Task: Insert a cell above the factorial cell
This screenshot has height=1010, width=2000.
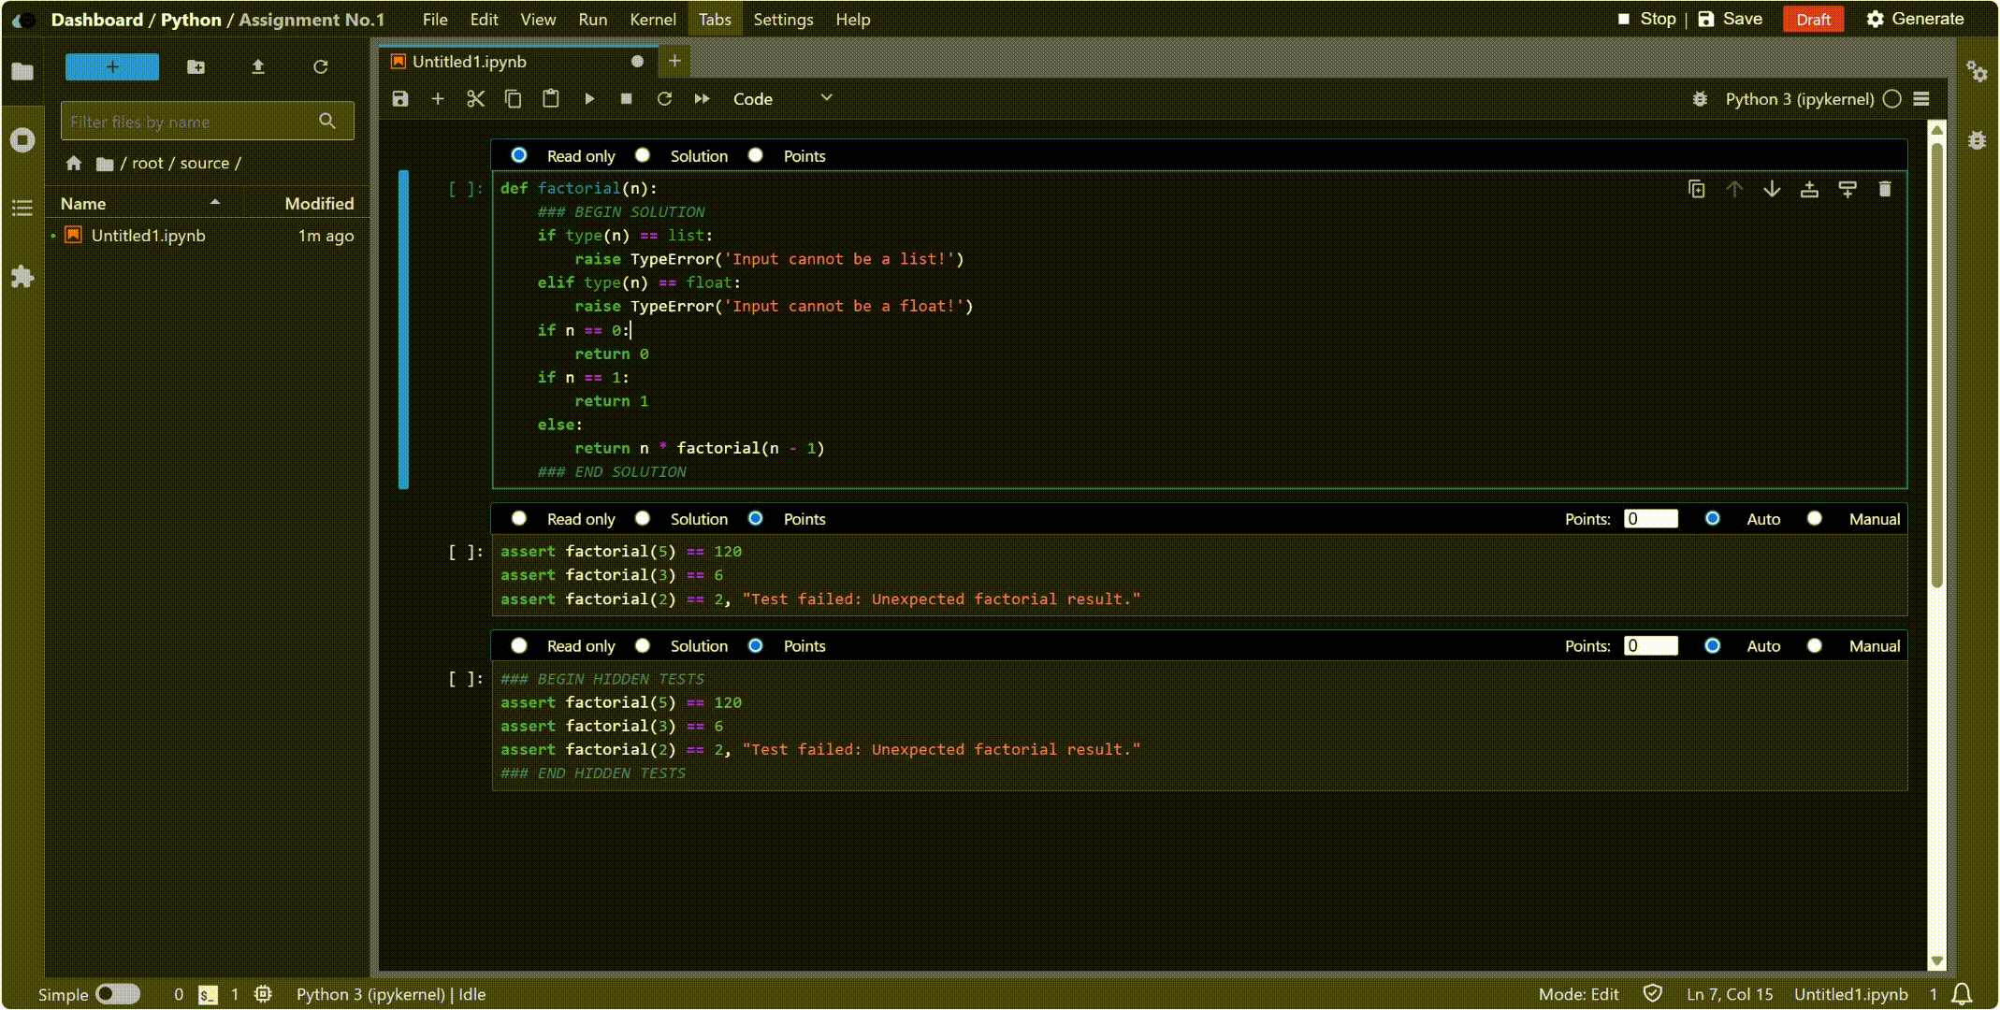Action: (x=1809, y=189)
